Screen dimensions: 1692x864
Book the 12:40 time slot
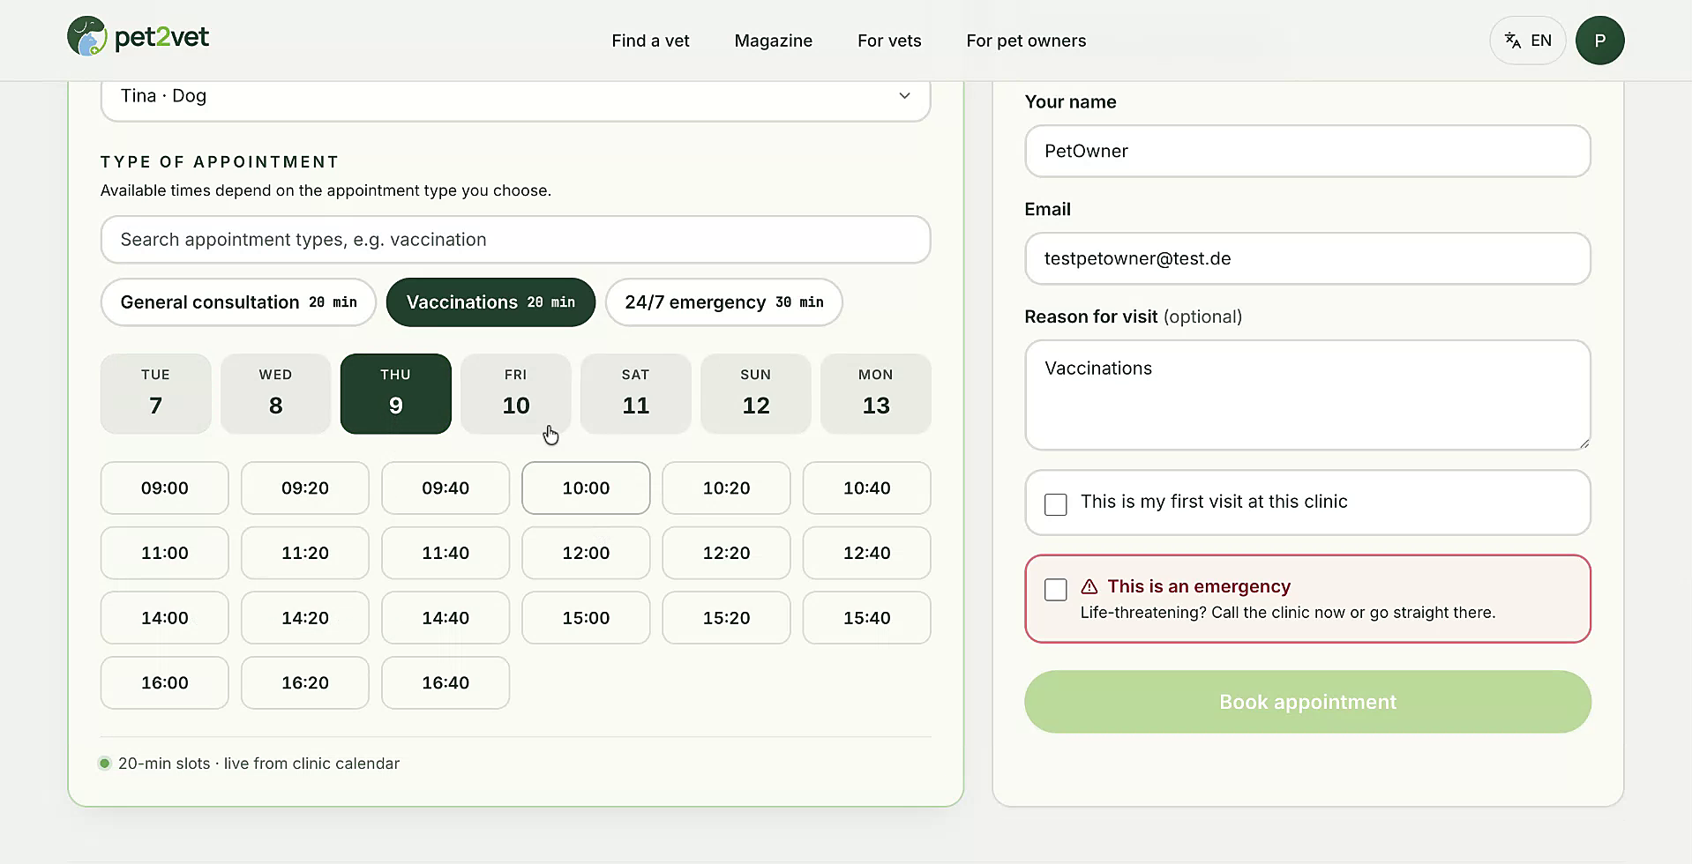pos(866,553)
